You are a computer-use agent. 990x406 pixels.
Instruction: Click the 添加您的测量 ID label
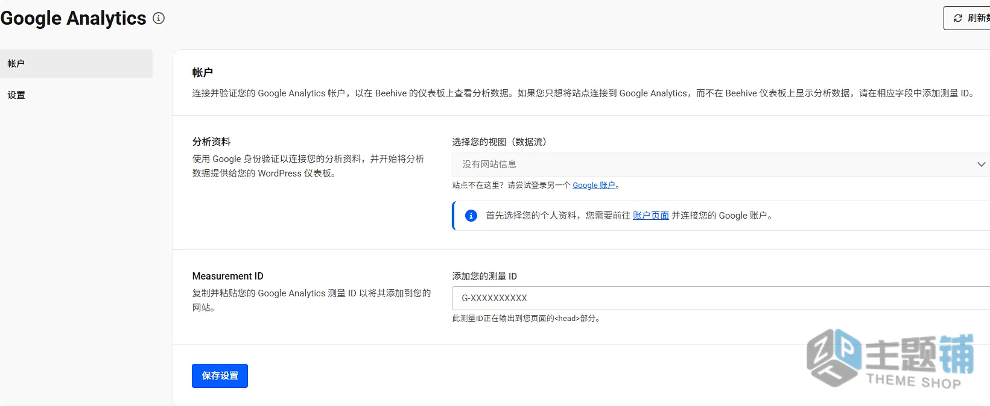pos(484,276)
